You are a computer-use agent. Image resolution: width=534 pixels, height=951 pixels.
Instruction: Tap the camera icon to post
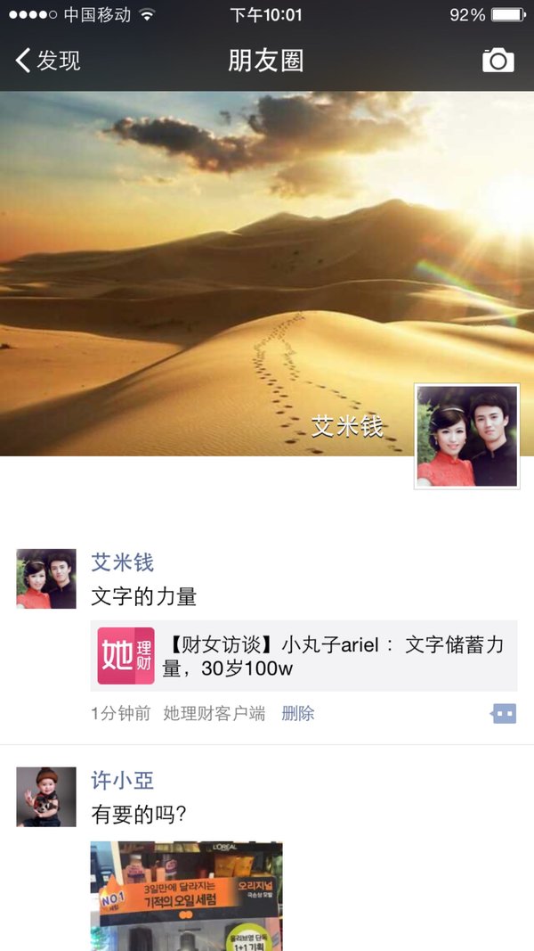(498, 61)
